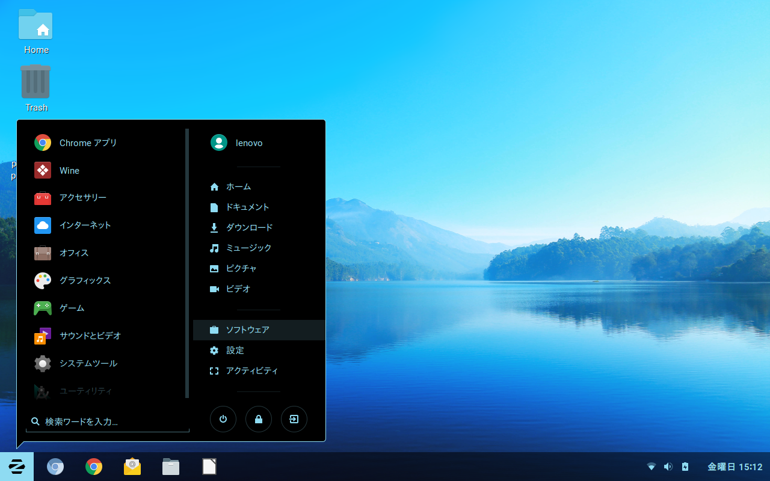This screenshot has width=770, height=481.
Task: Select ソフトウェア from the menu
Action: point(247,330)
